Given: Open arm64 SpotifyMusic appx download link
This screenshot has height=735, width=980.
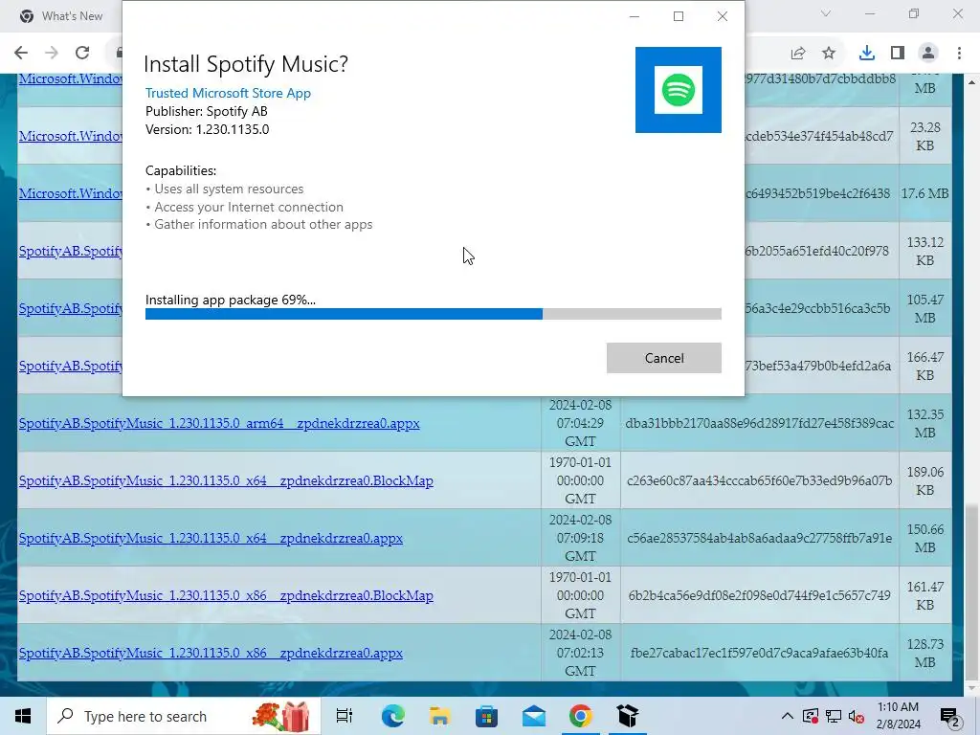Looking at the screenshot, I should [x=219, y=423].
